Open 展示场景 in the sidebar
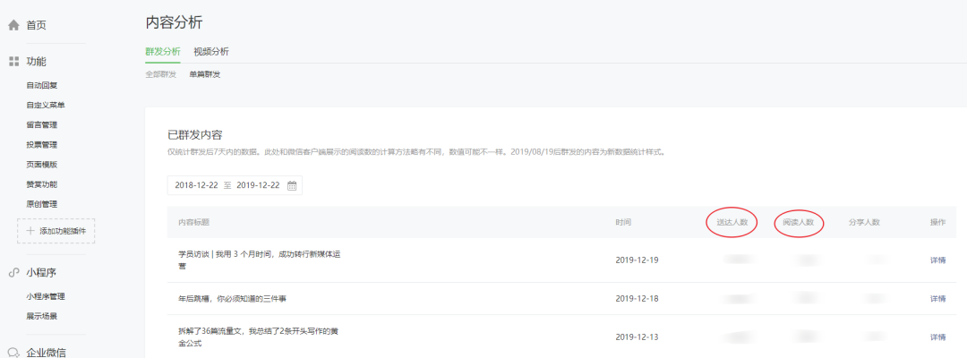967x358 pixels. coord(42,315)
